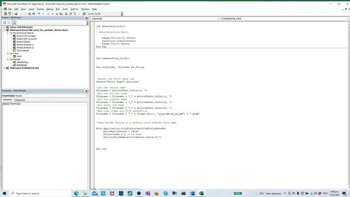Click View Code in the Project panel
The height and width of the screenshot is (197, 350).
pyautogui.click(x=4, y=22)
